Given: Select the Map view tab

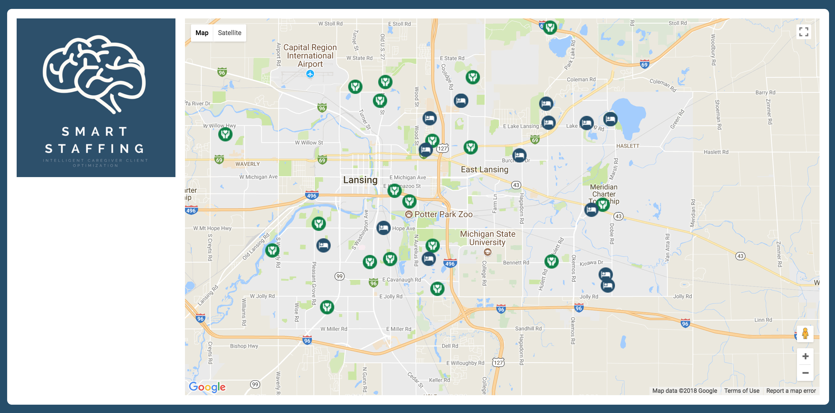Looking at the screenshot, I should [202, 33].
